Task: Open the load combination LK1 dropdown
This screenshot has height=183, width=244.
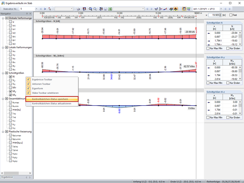Action: coord(221,9)
